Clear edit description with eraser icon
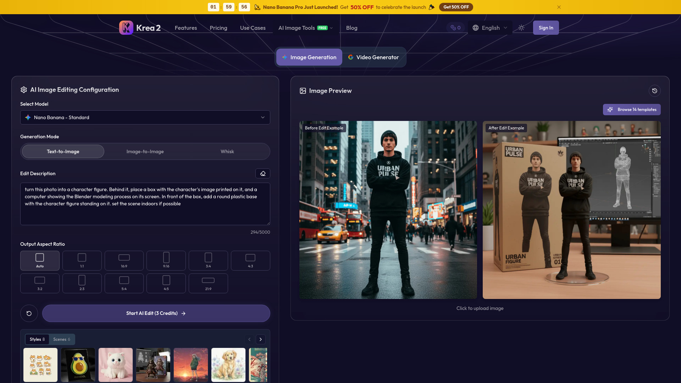This screenshot has width=681, height=383. coord(263,173)
